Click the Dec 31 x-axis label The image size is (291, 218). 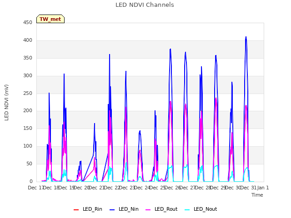[248, 188]
